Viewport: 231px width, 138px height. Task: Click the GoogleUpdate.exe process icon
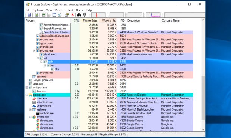coord(30,80)
